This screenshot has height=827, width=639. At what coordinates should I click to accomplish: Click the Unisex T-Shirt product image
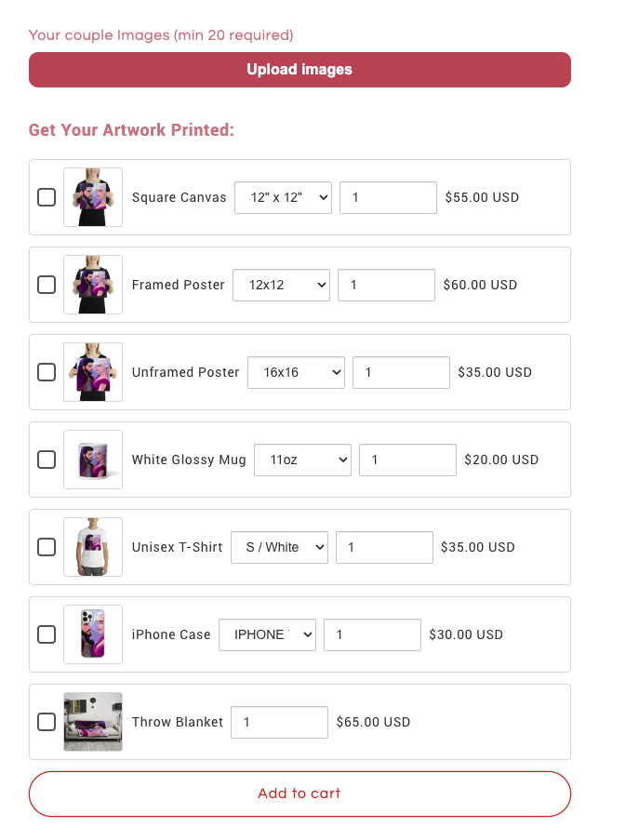[x=93, y=547]
